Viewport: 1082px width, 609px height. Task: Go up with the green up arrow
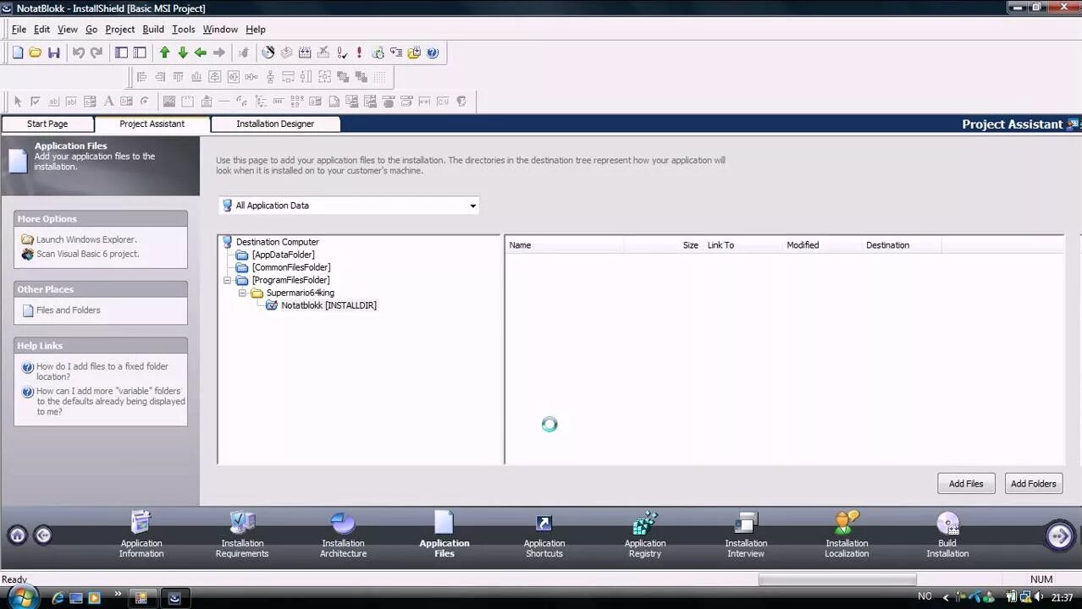(165, 52)
